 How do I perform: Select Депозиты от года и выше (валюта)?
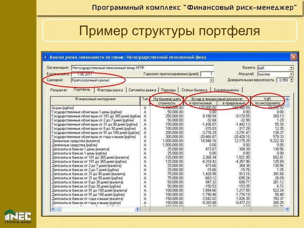(168, 199)
